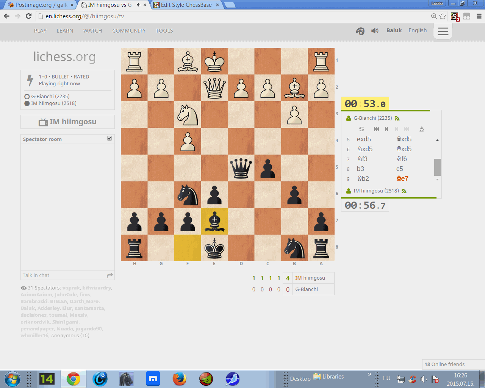Click the send arrow in chat box

tap(110, 275)
